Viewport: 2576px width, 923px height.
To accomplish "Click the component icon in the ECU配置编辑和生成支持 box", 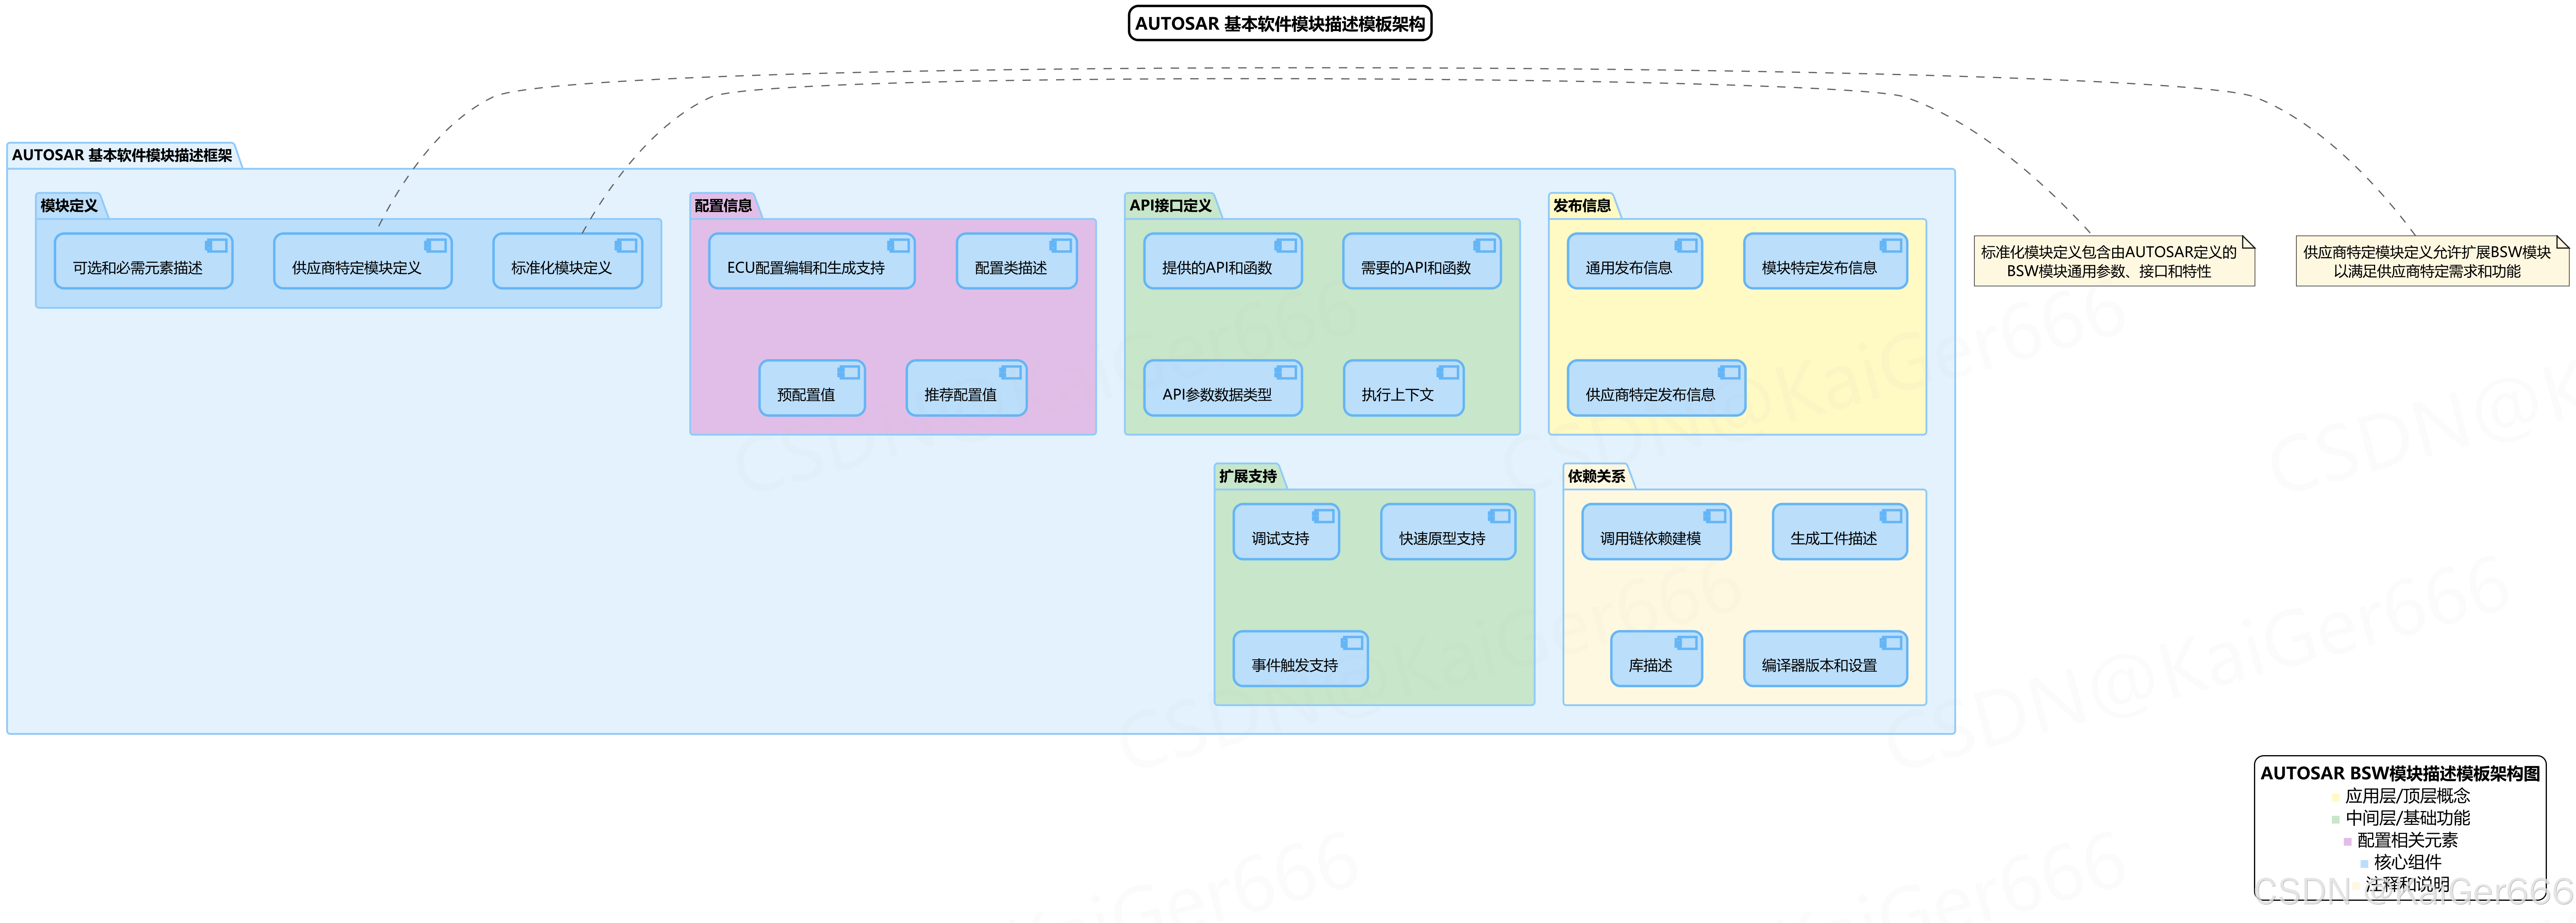I will click(x=899, y=246).
